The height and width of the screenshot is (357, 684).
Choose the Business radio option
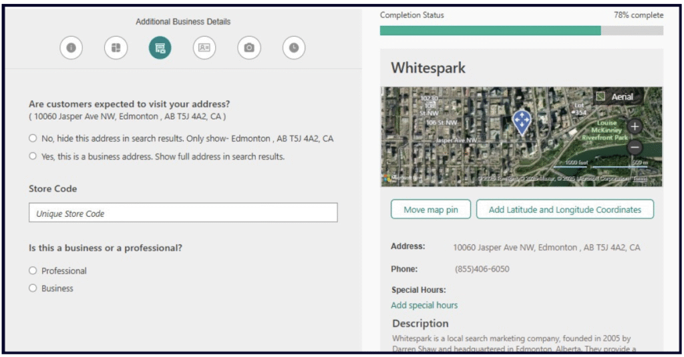click(33, 289)
